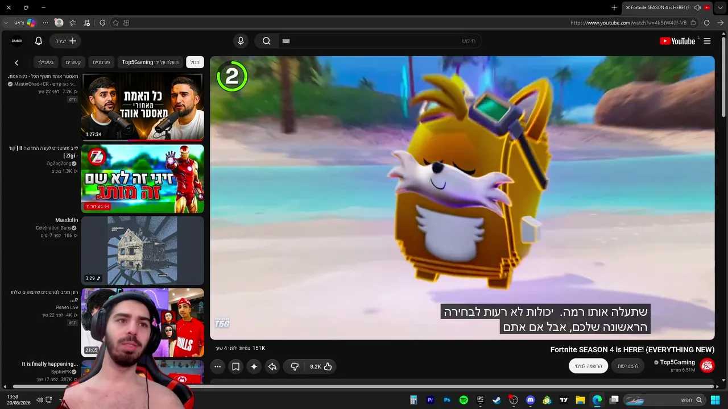
Task: Open Premiere Pro from the taskbar
Action: (431, 400)
